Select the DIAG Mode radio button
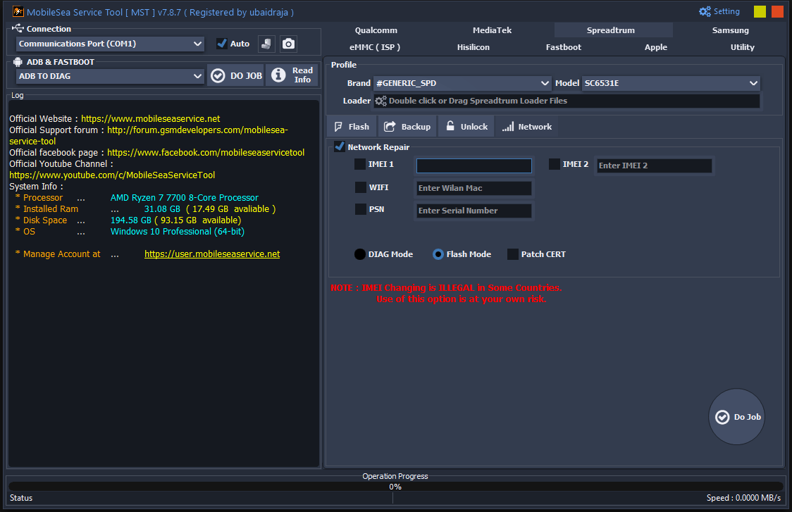This screenshot has height=512, width=792. (x=359, y=254)
